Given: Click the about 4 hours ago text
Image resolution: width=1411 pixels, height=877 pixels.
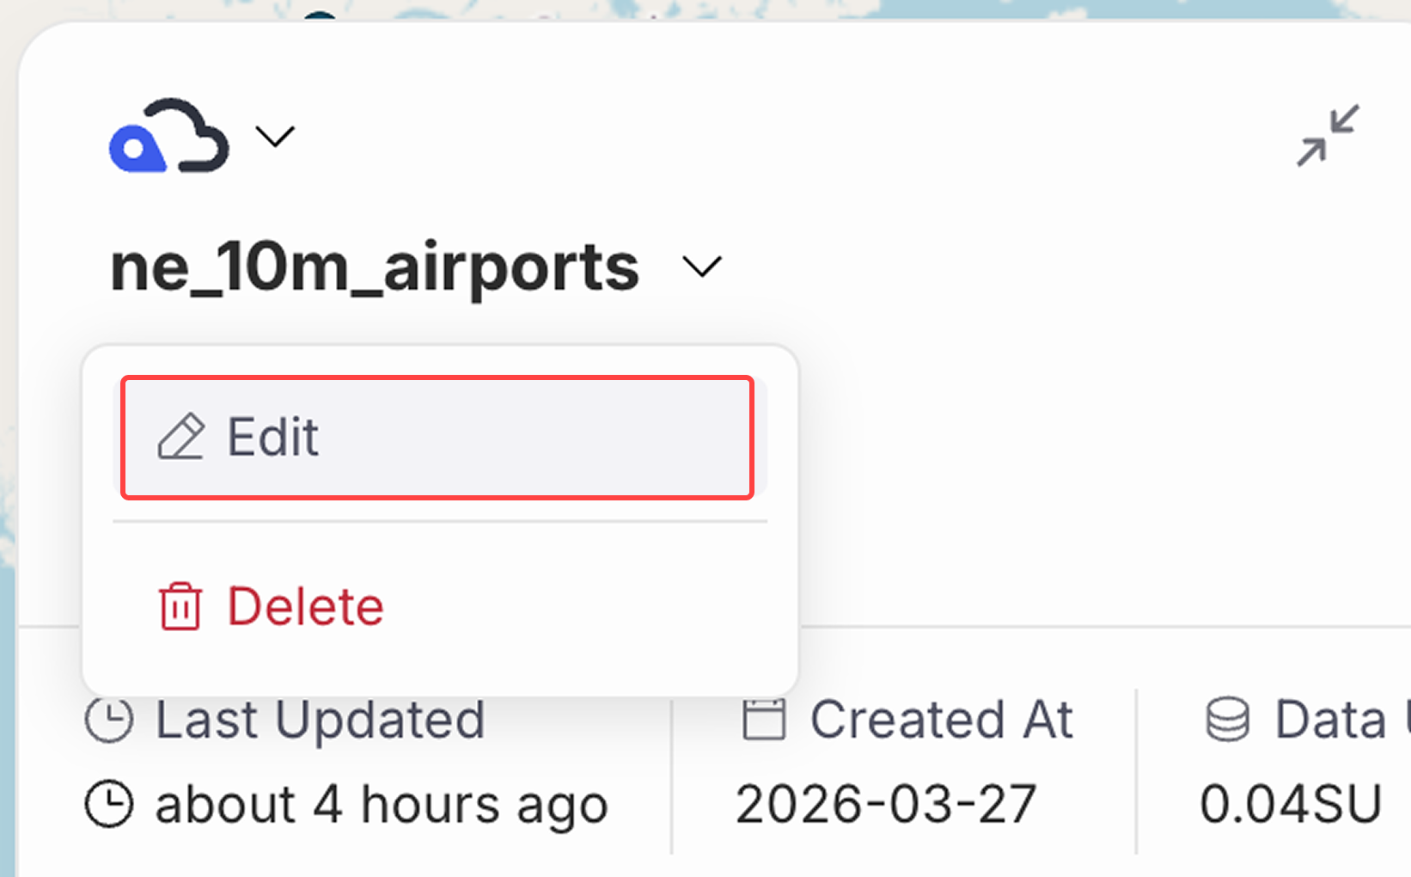Looking at the screenshot, I should (381, 805).
